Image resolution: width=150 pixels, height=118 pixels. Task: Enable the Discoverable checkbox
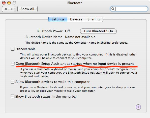point(13,49)
